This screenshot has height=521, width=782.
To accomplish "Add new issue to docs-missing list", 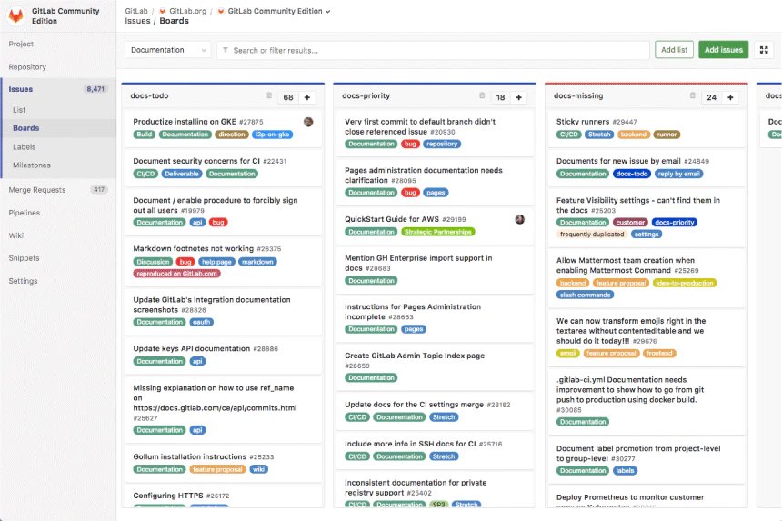I will (730, 97).
